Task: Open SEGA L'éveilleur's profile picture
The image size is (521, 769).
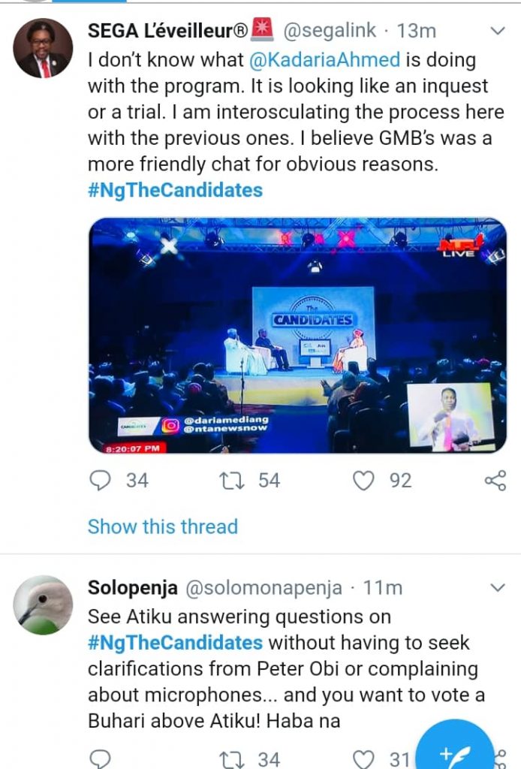Action: 43,50
